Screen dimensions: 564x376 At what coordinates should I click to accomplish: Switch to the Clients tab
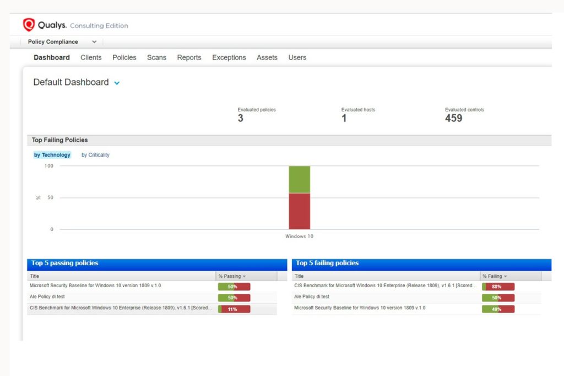(x=91, y=58)
